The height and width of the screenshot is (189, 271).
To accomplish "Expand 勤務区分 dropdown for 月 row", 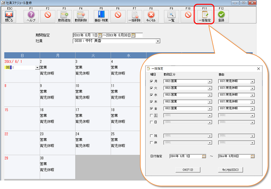I will click(x=210, y=81).
